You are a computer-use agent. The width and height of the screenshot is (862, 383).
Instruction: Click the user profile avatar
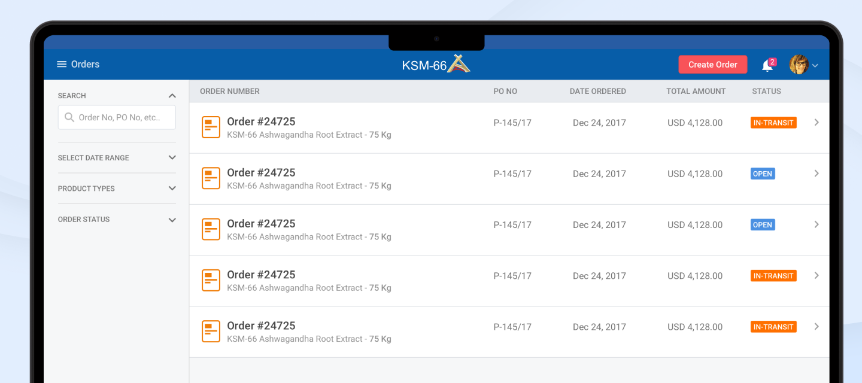(x=799, y=65)
